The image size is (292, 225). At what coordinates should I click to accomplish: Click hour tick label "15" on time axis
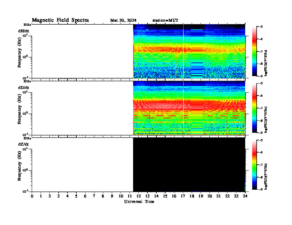[165, 196]
